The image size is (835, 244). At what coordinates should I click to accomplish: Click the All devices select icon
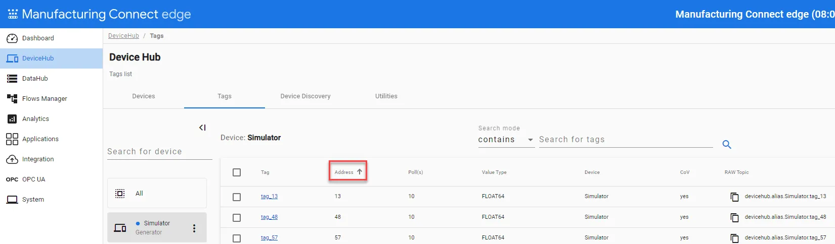pyautogui.click(x=120, y=194)
